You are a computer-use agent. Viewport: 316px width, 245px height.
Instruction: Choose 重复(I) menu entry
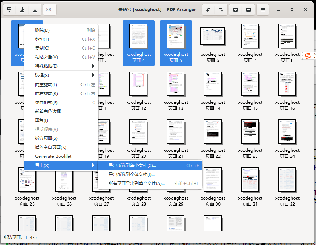[x=61, y=121]
